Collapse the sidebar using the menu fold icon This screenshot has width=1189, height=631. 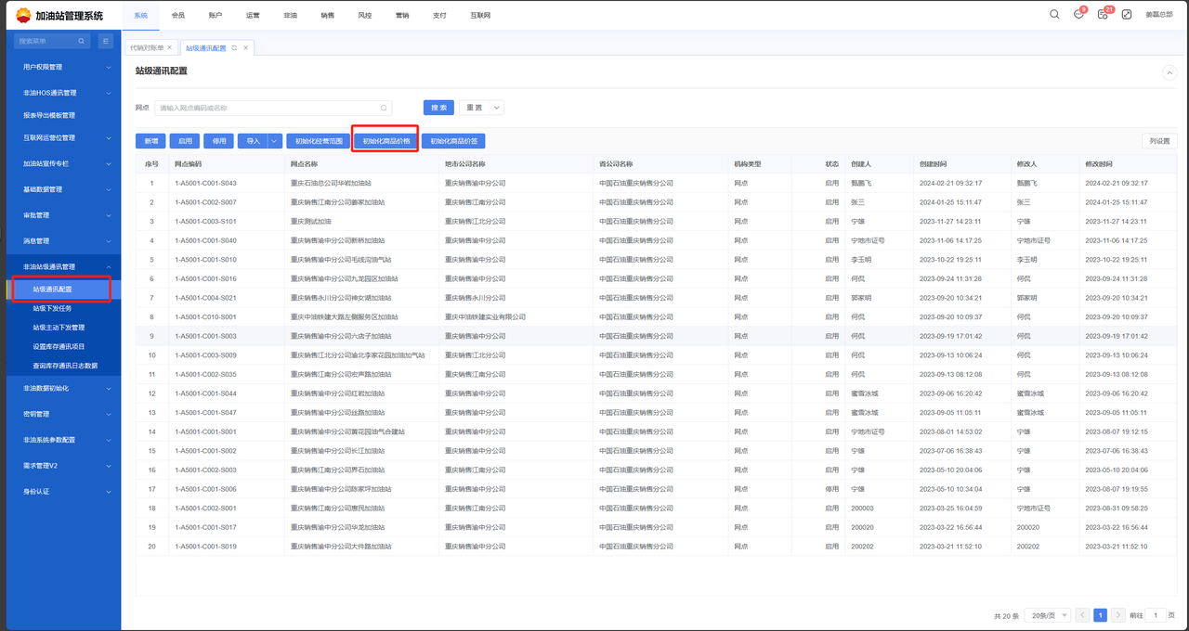(x=105, y=41)
